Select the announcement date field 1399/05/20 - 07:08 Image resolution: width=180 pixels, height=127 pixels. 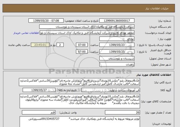click(x=46, y=21)
